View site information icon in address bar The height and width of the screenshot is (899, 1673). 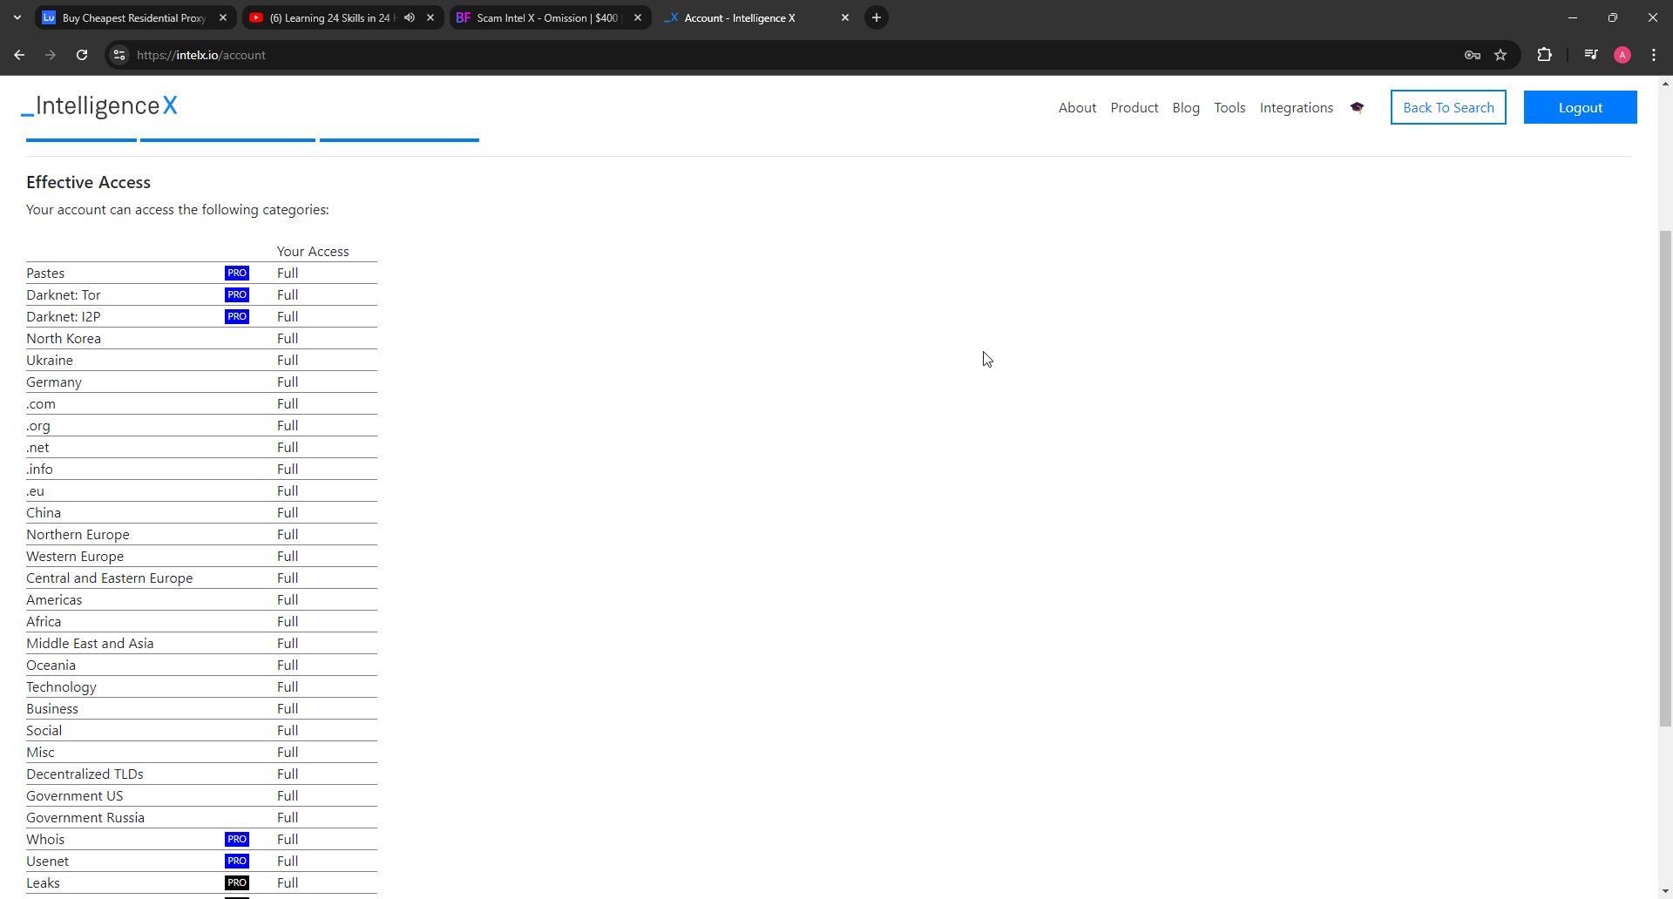point(119,55)
